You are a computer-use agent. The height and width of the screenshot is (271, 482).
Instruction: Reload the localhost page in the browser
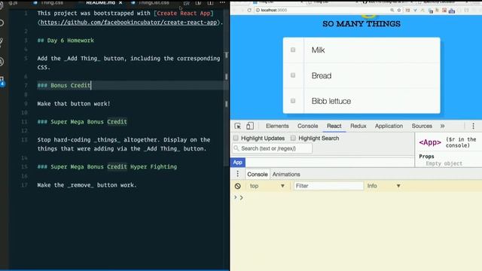pos(249,10)
